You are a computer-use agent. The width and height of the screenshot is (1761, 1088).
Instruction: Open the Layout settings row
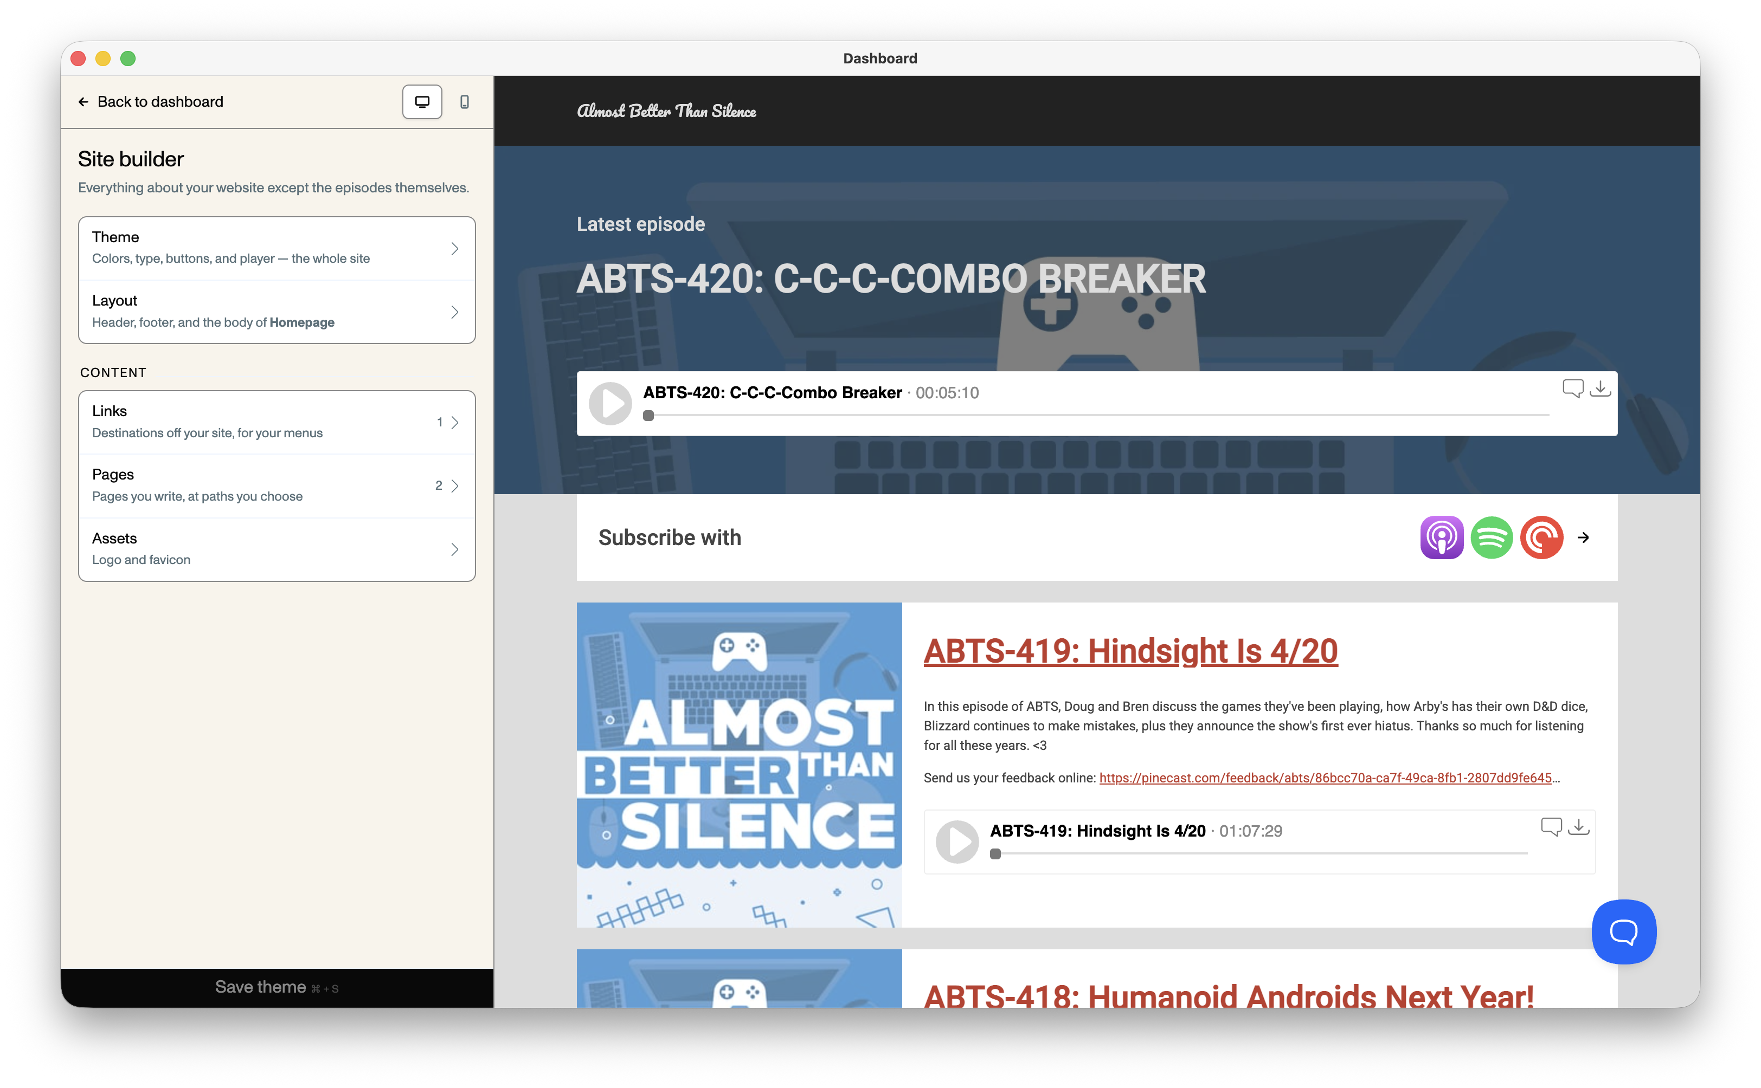tap(277, 312)
